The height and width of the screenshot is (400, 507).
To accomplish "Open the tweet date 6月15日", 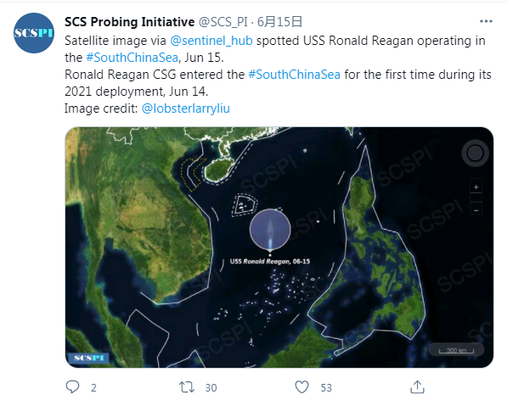I will 279,22.
